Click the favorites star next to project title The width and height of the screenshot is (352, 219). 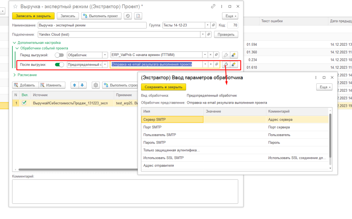pos(15,6)
